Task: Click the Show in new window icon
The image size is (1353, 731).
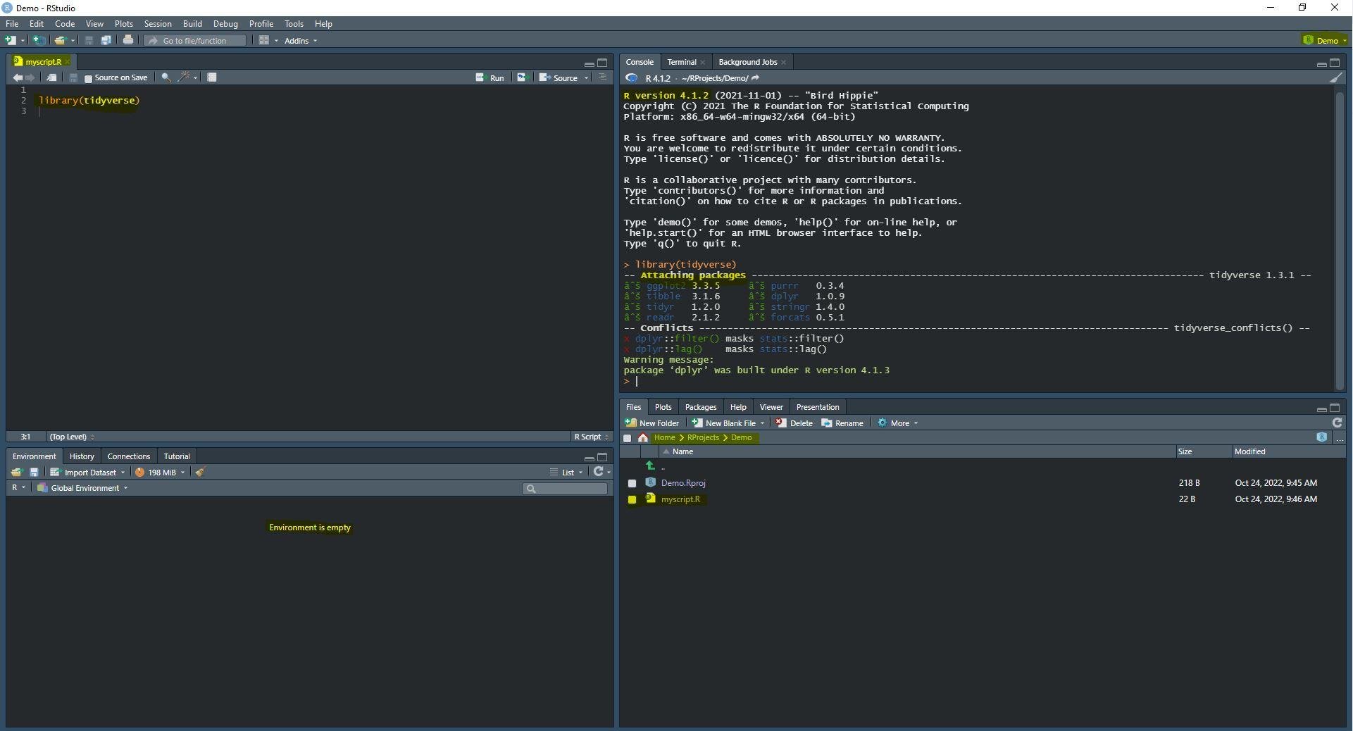Action: [51, 77]
